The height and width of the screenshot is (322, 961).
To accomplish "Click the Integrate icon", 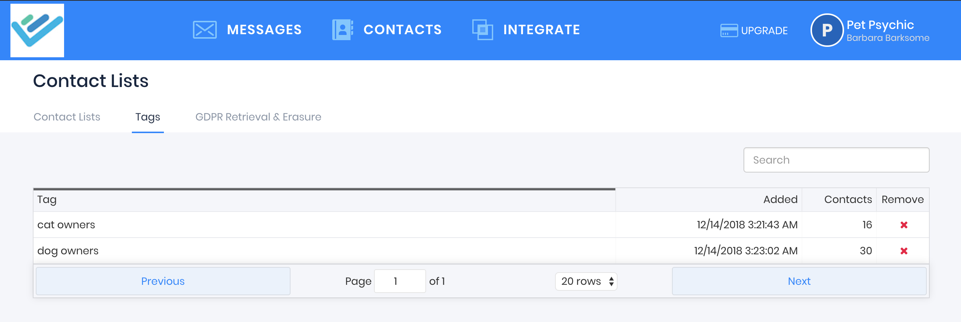I will click(482, 30).
